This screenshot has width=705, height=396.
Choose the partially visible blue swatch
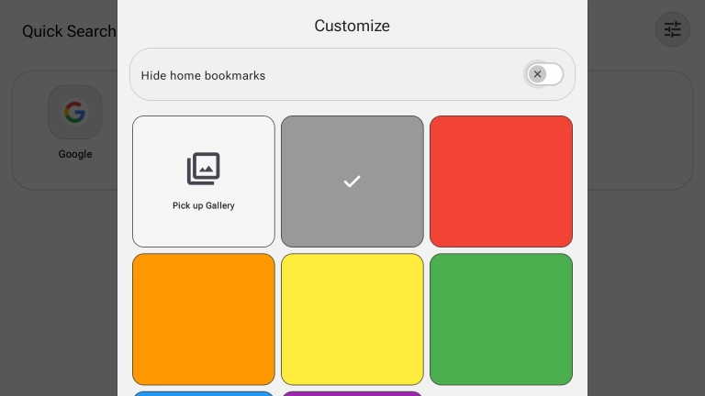[x=204, y=393]
